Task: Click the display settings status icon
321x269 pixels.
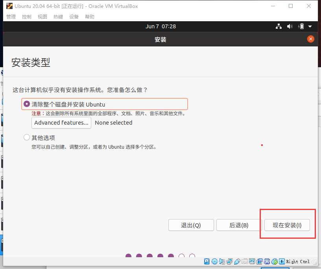Action: point(252,261)
